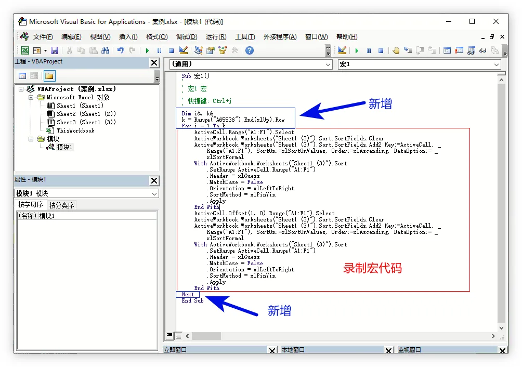522x367 pixels.
Task: Toggle breakpoint with the hand icon
Action: (x=396, y=50)
